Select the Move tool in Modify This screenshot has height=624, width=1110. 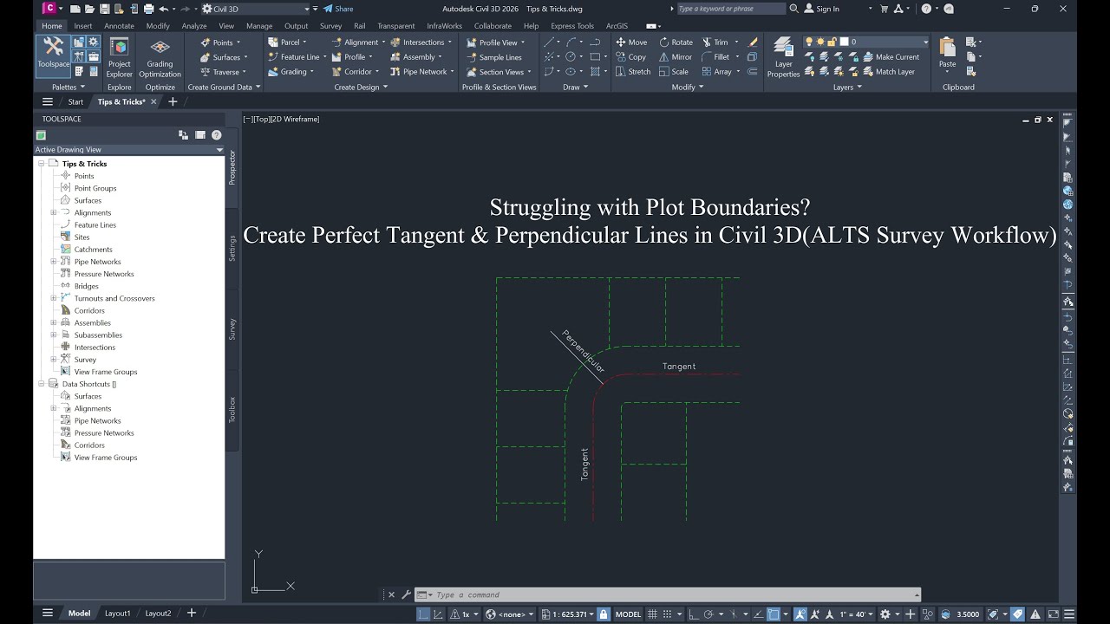(631, 42)
